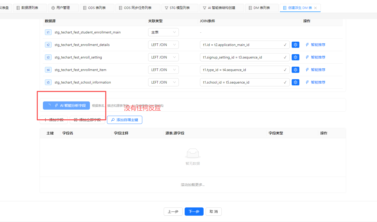Go to the DM 表列表 tab
This screenshot has width=377, height=222.
tap(262, 8)
